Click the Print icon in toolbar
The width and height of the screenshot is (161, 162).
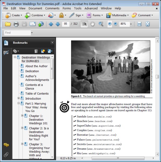16,24
